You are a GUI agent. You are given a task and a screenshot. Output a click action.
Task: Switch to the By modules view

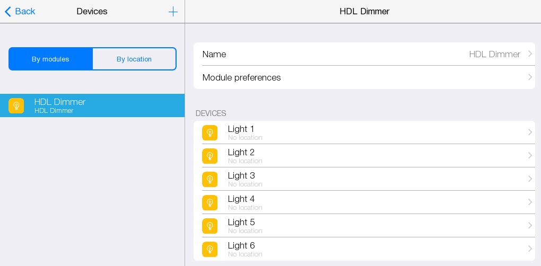click(50, 59)
